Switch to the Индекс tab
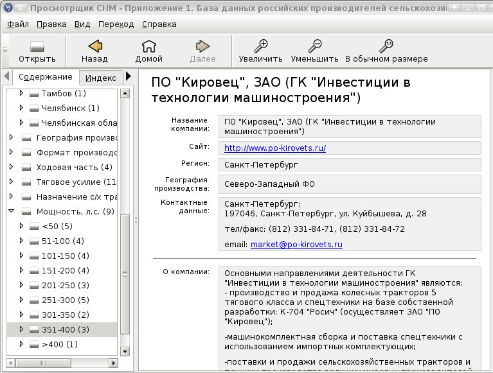The image size is (493, 373). (101, 78)
